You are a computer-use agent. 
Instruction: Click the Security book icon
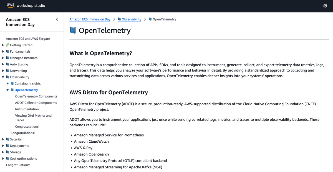coord(7,139)
